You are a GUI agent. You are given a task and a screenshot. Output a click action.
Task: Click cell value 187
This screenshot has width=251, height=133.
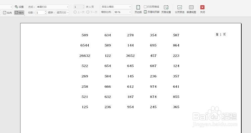[x=131, y=97]
